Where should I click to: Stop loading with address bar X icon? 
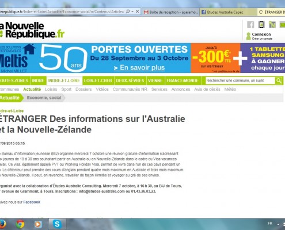(138, 11)
